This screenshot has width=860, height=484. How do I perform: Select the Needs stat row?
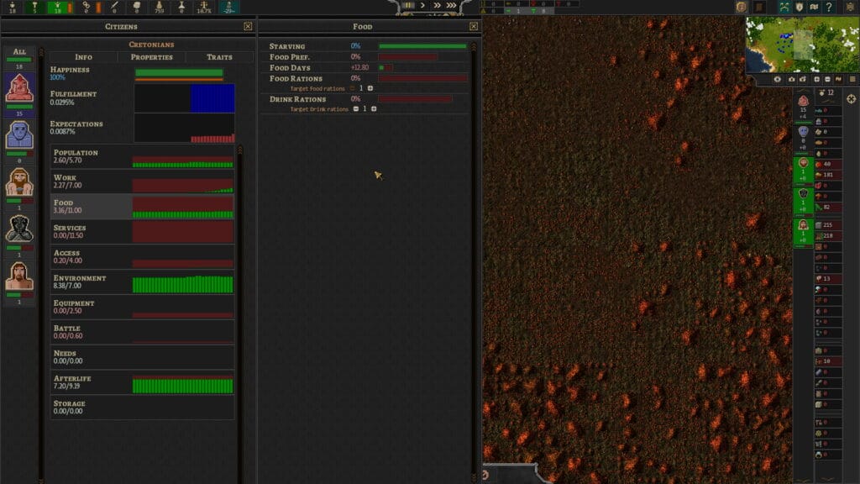(143, 357)
